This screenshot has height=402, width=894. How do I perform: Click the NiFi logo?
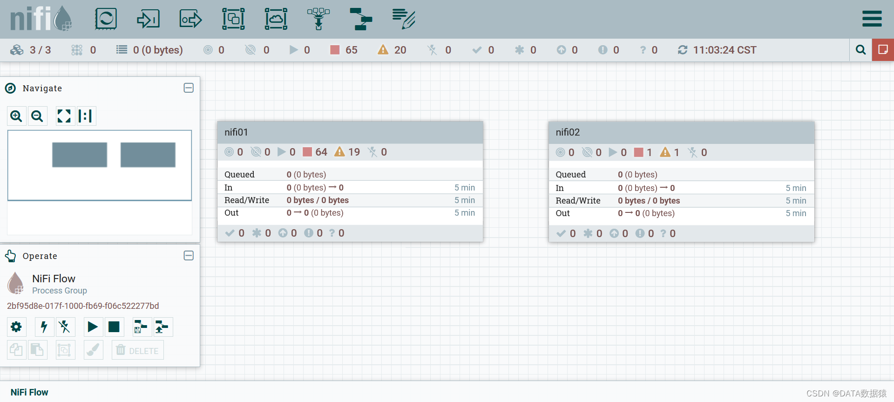coord(41,19)
